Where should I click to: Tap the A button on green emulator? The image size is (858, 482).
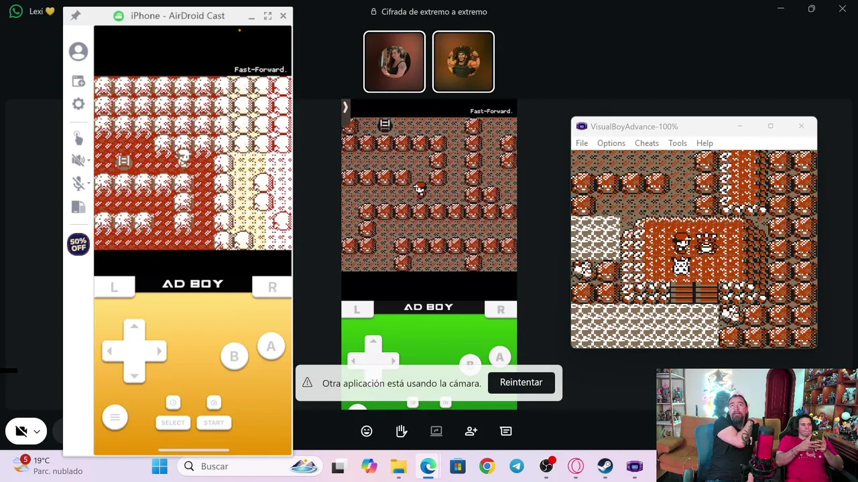pos(499,357)
